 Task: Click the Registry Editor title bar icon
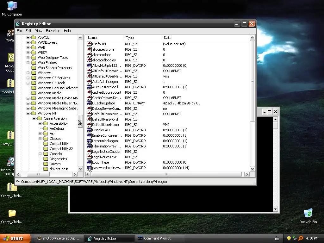tap(18, 24)
